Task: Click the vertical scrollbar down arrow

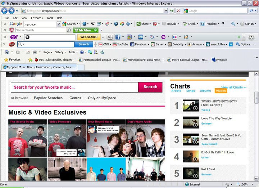Action: (x=256, y=178)
